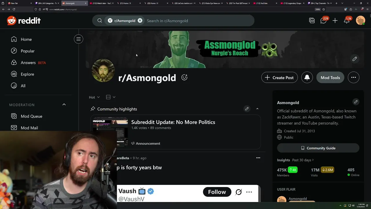Click the plus create icon in header
Viewport: 371px width, 209px height.
pyautogui.click(x=335, y=21)
